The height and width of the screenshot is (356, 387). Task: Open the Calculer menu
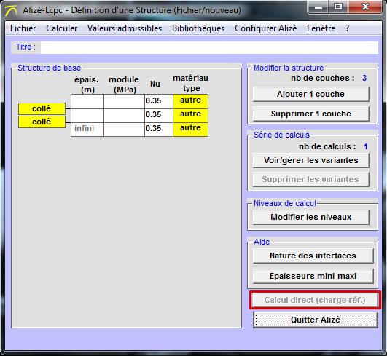pos(62,28)
